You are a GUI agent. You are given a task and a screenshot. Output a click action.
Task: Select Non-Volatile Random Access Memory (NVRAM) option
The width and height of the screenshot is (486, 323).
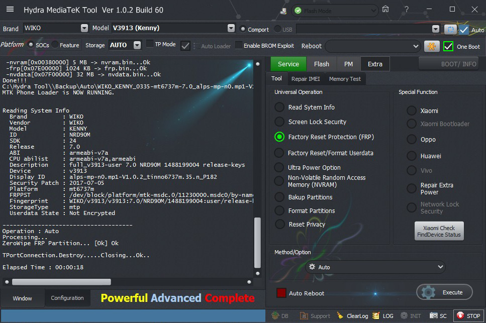pyautogui.click(x=279, y=181)
